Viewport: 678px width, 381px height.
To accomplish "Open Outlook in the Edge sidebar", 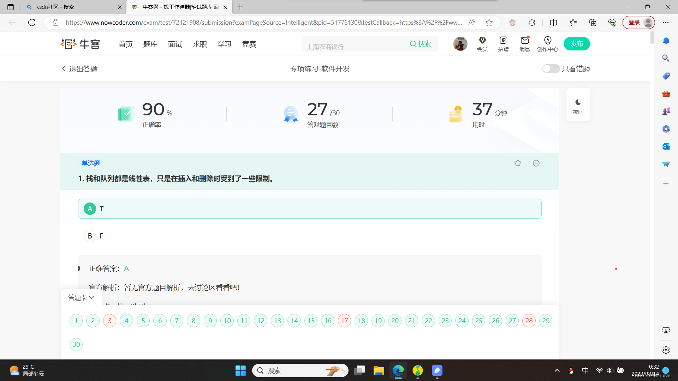I will [x=666, y=146].
